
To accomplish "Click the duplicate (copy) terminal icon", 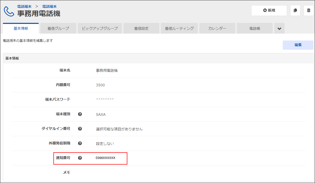I will click(x=295, y=10).
